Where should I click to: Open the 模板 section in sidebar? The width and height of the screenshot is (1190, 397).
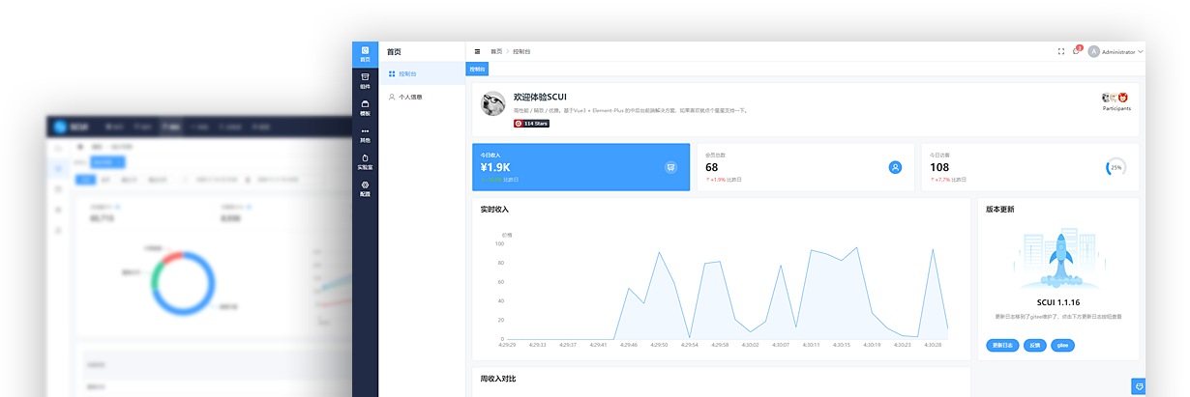365,107
